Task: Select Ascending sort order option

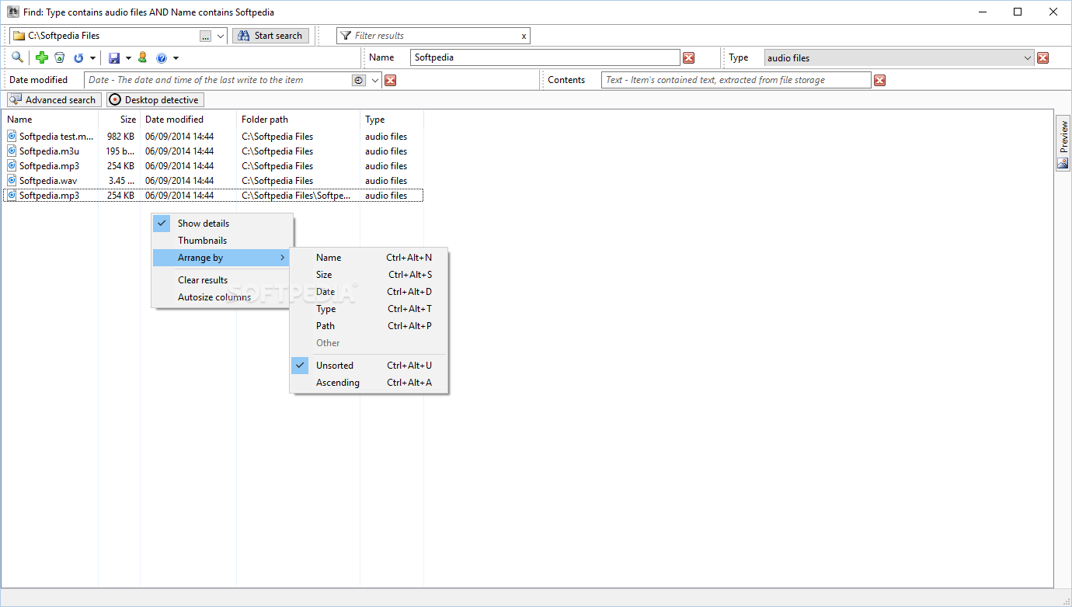Action: (x=369, y=383)
